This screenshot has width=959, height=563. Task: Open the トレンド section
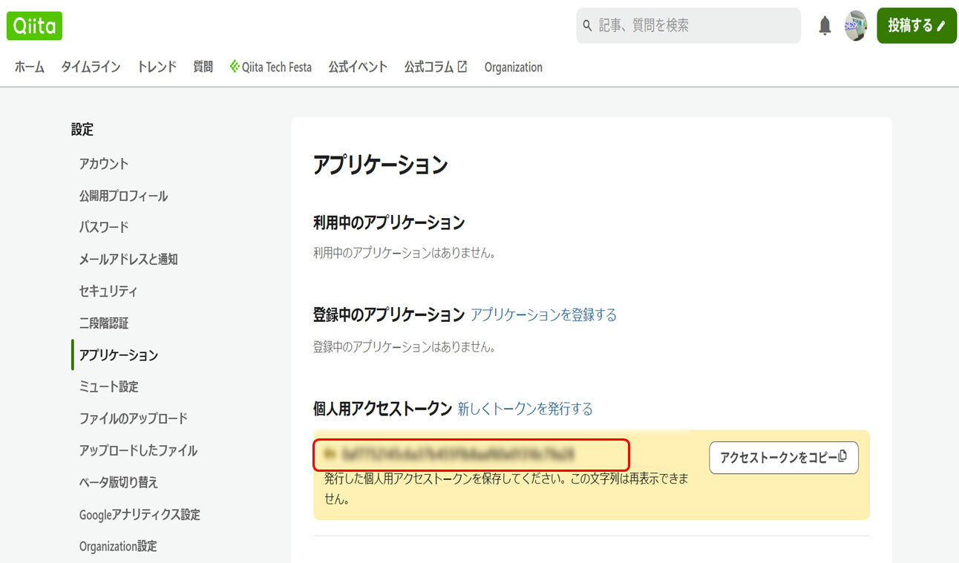click(156, 66)
